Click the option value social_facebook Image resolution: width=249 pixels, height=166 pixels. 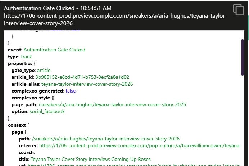pos(47,111)
